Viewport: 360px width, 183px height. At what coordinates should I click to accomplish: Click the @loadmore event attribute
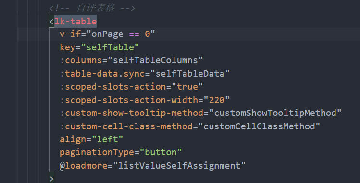(84, 166)
